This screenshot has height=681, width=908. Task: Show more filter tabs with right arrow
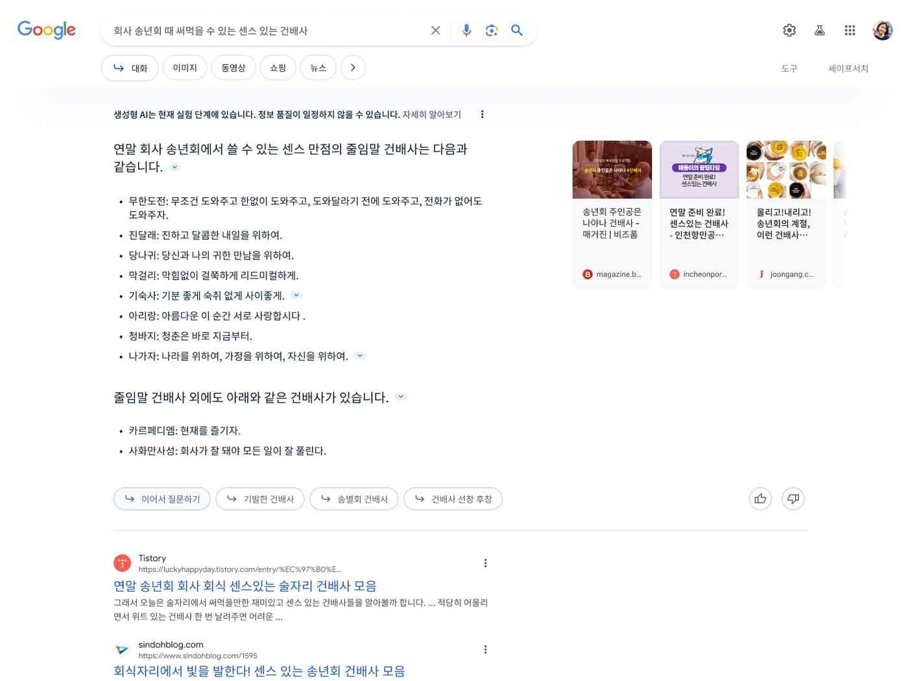point(353,67)
